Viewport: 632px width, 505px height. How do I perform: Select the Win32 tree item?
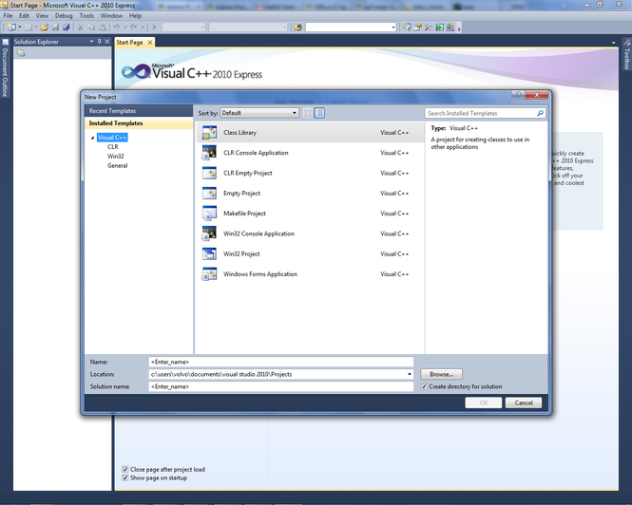tap(116, 157)
